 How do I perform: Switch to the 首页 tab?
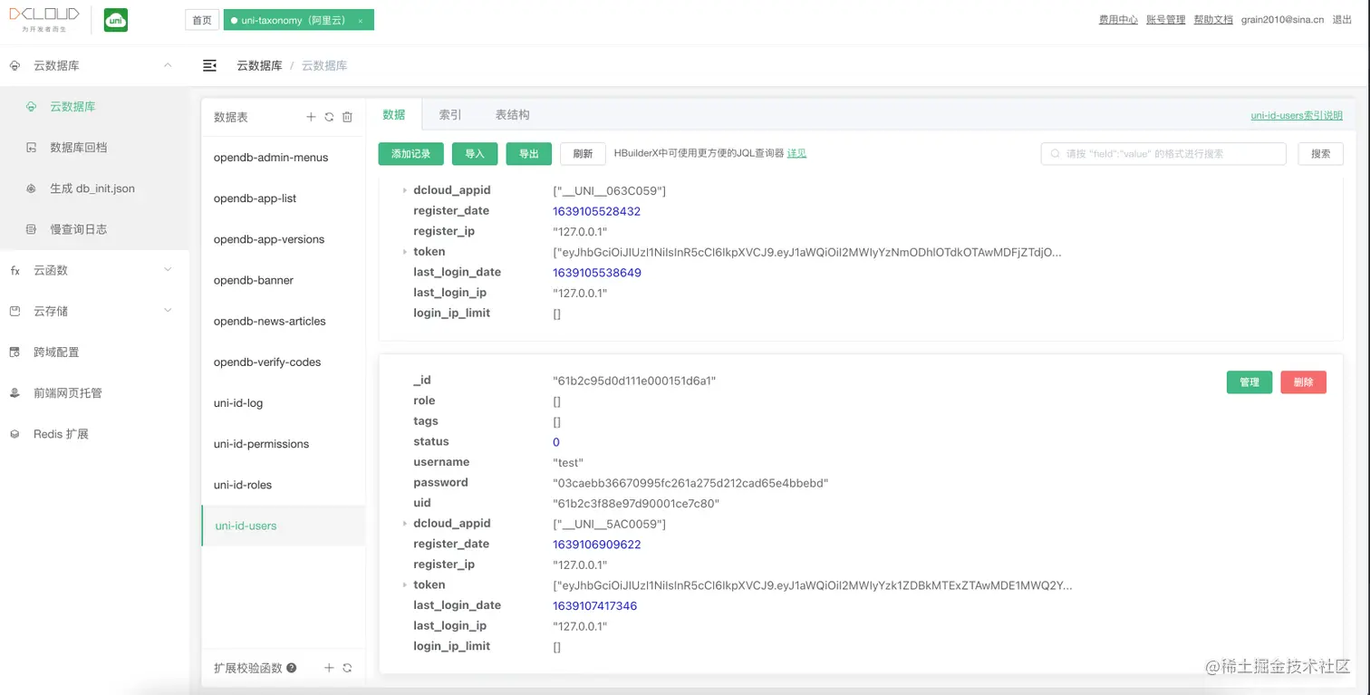coord(202,20)
